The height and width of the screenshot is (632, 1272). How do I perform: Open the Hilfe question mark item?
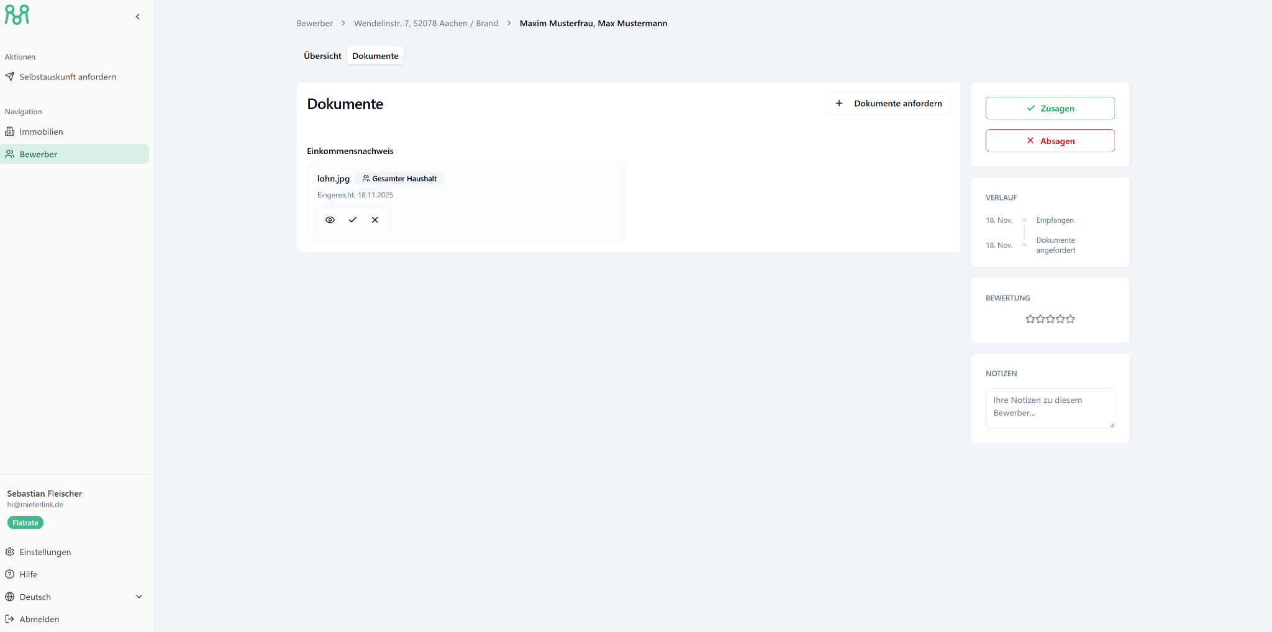tap(28, 574)
